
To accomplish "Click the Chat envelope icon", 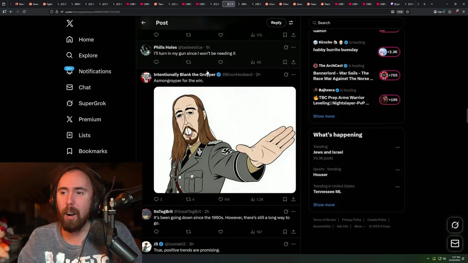I will (69, 87).
